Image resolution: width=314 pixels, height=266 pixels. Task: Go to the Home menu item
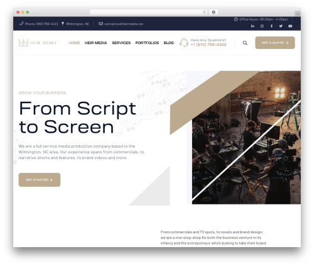[74, 43]
